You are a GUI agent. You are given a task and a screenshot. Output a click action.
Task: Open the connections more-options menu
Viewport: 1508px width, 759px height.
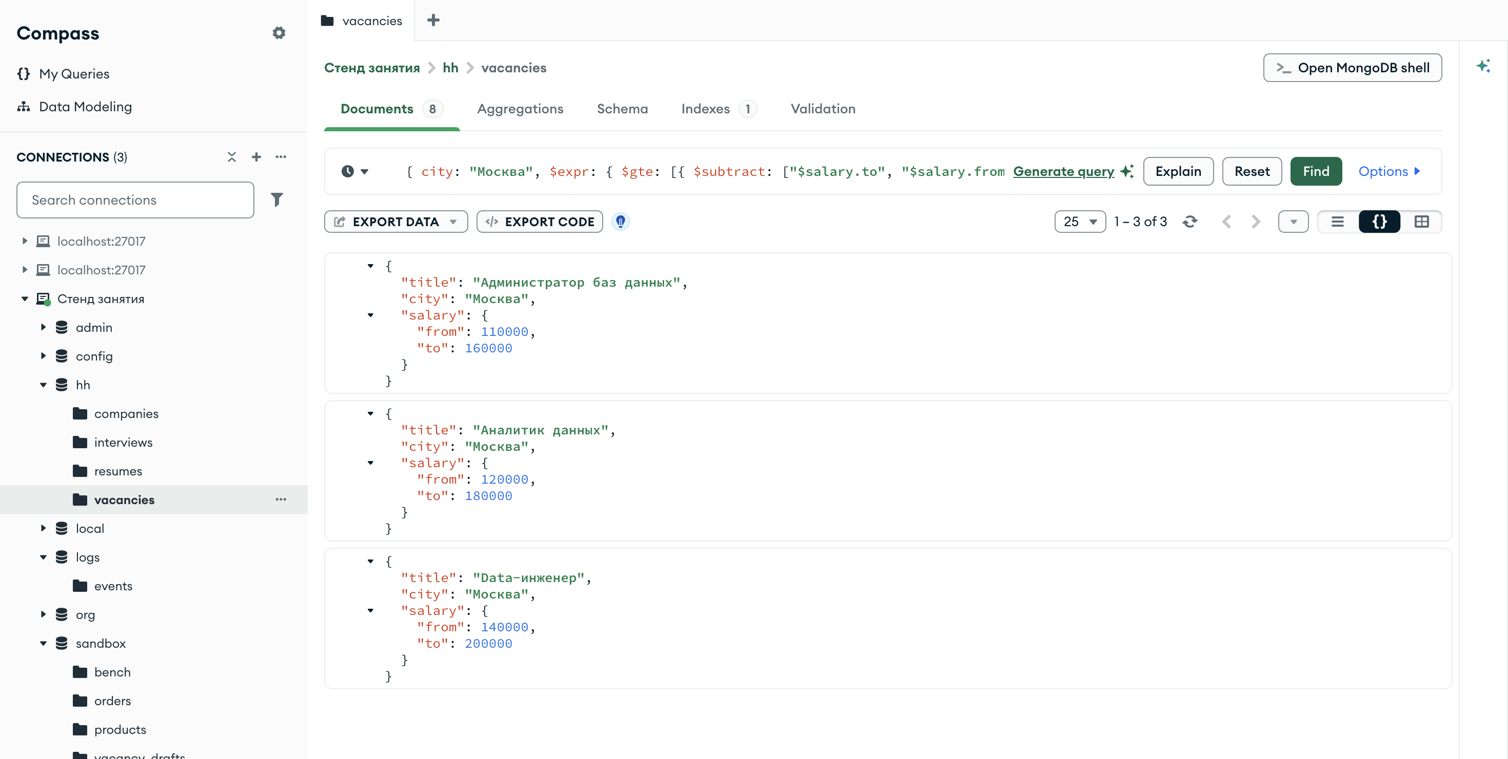(x=281, y=157)
